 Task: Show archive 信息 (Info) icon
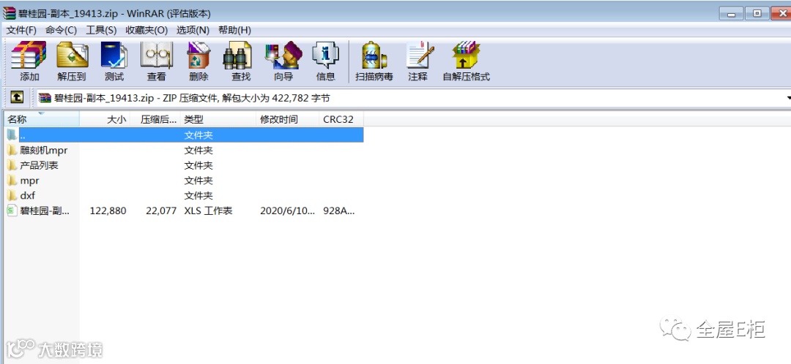coord(325,55)
